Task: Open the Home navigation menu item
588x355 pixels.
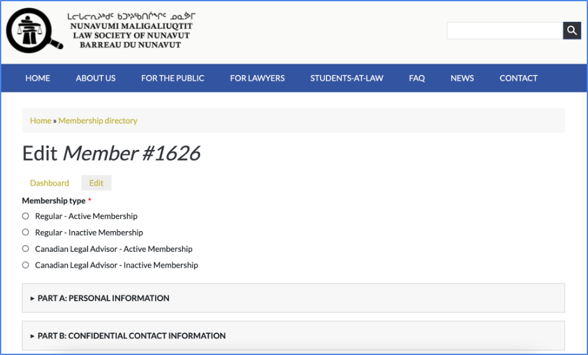Action: click(38, 78)
